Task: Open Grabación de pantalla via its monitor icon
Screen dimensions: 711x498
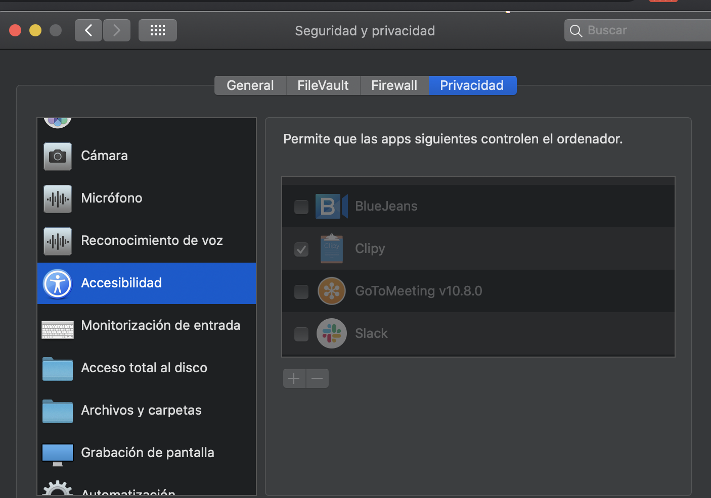Action: [57, 454]
